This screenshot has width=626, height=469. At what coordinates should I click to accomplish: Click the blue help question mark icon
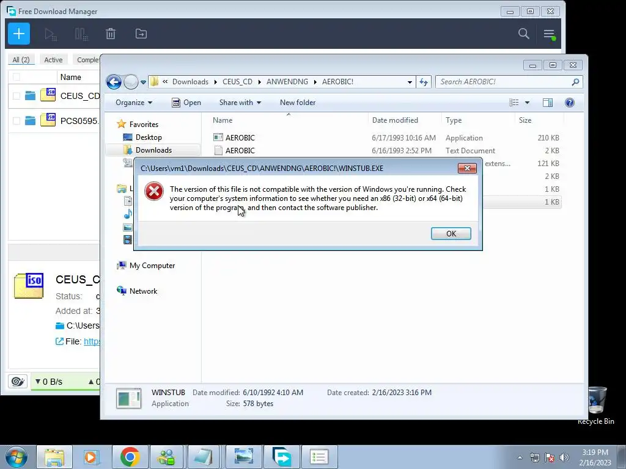click(x=570, y=103)
